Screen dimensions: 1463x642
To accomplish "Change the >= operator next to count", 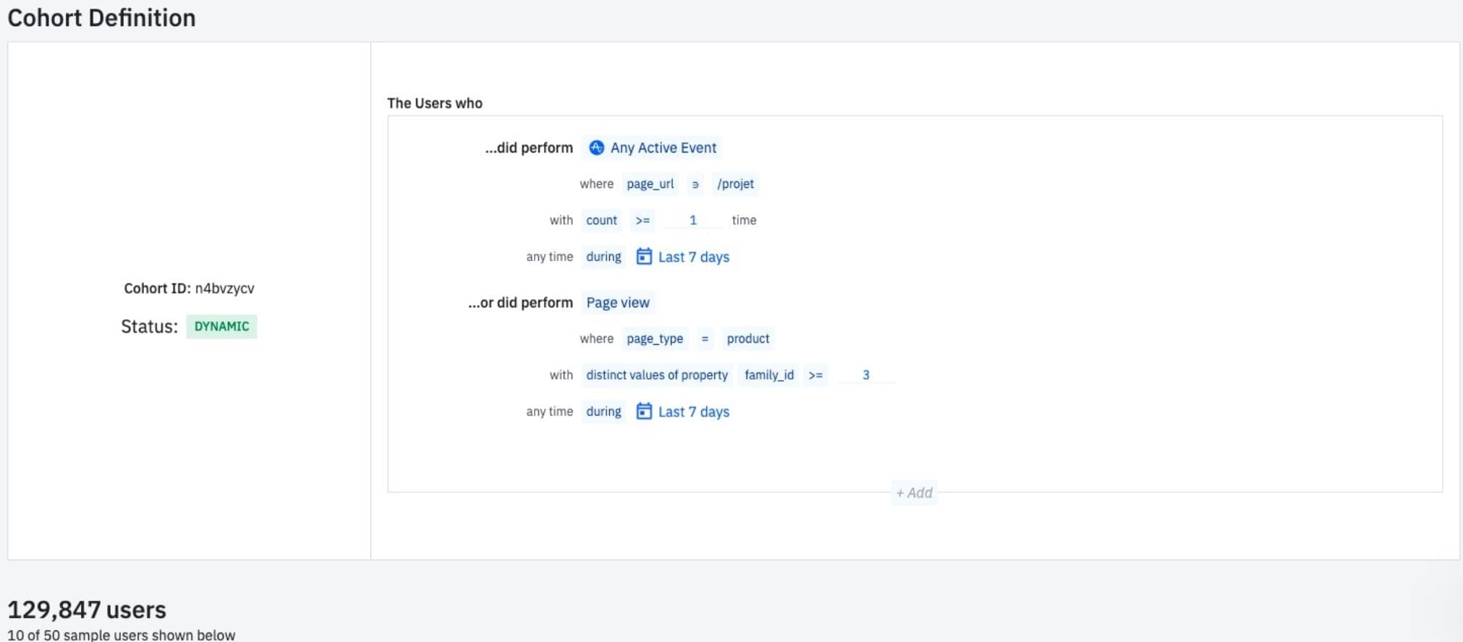I will pyautogui.click(x=643, y=220).
